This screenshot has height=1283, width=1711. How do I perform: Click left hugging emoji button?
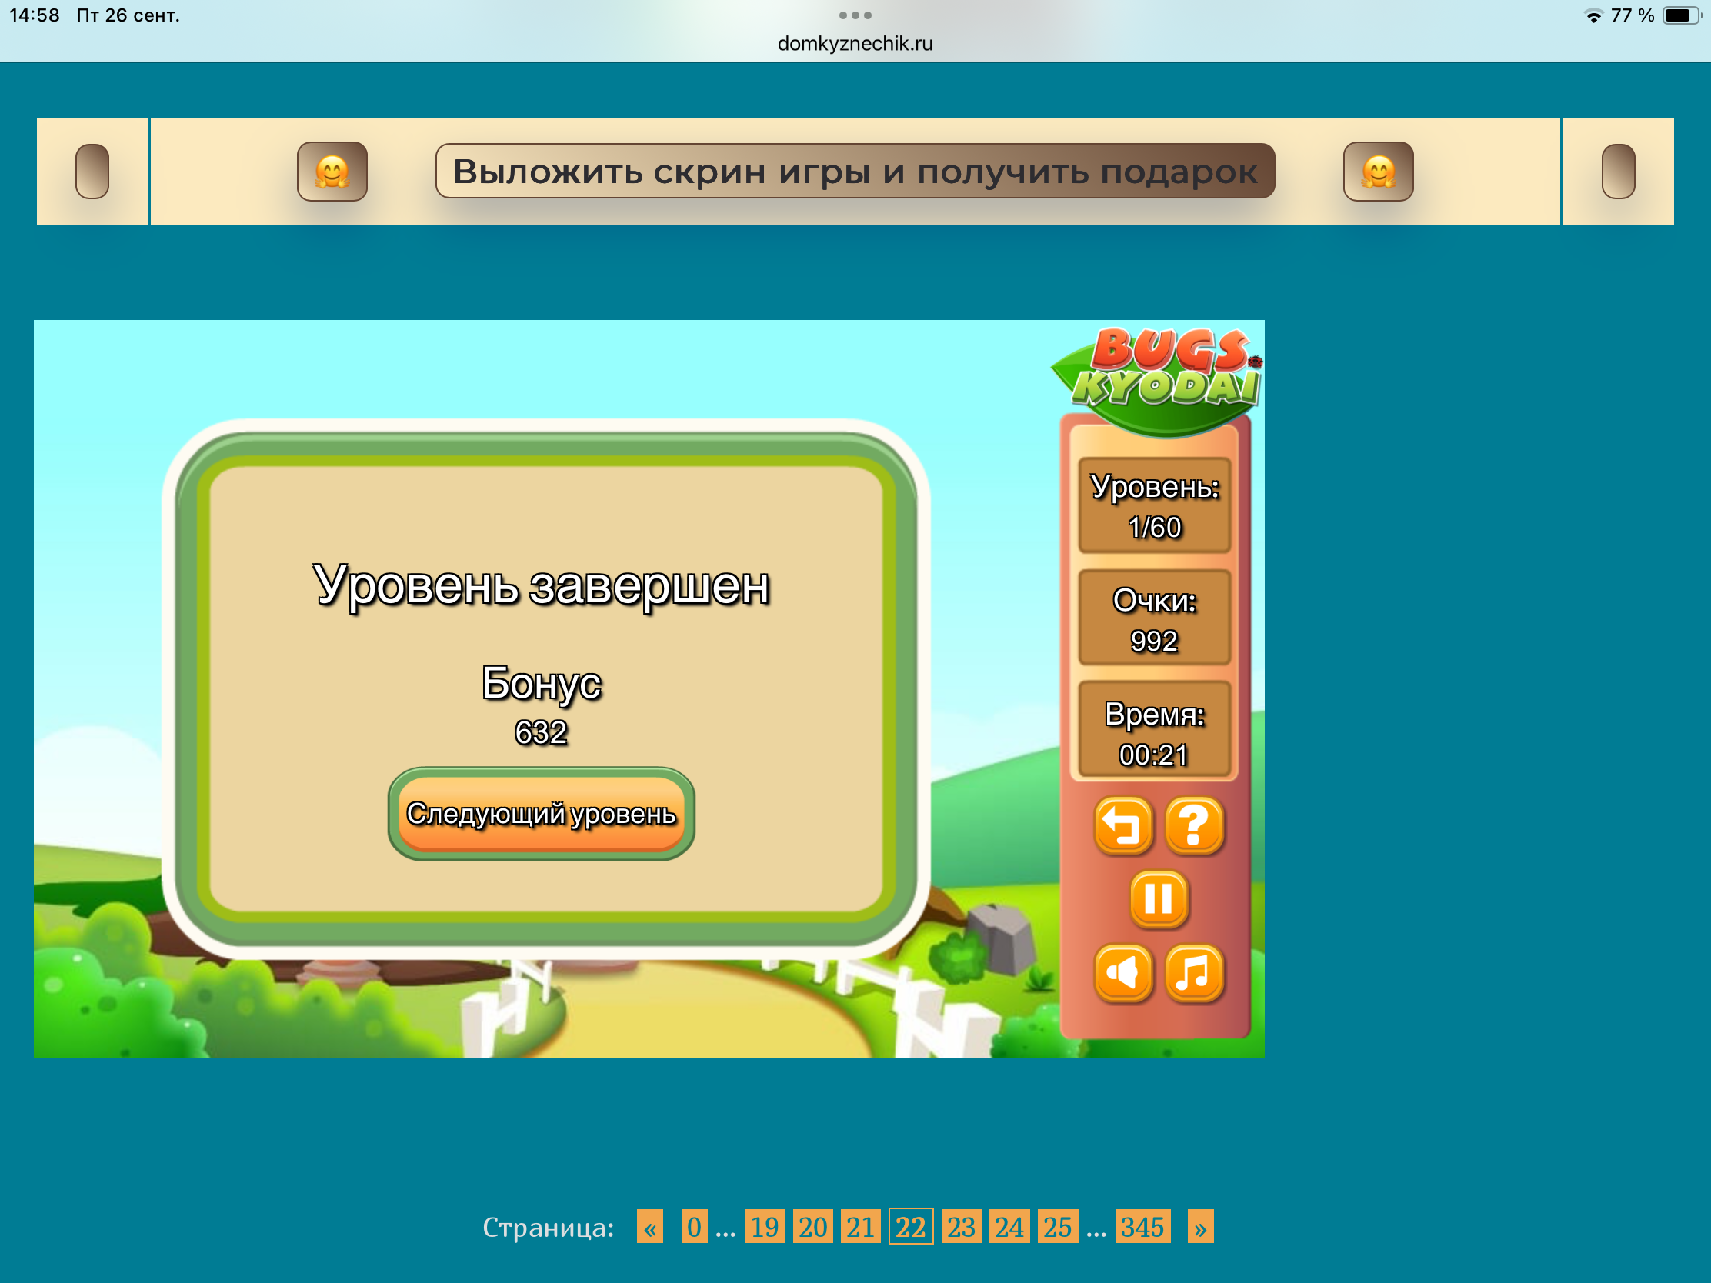point(332,171)
